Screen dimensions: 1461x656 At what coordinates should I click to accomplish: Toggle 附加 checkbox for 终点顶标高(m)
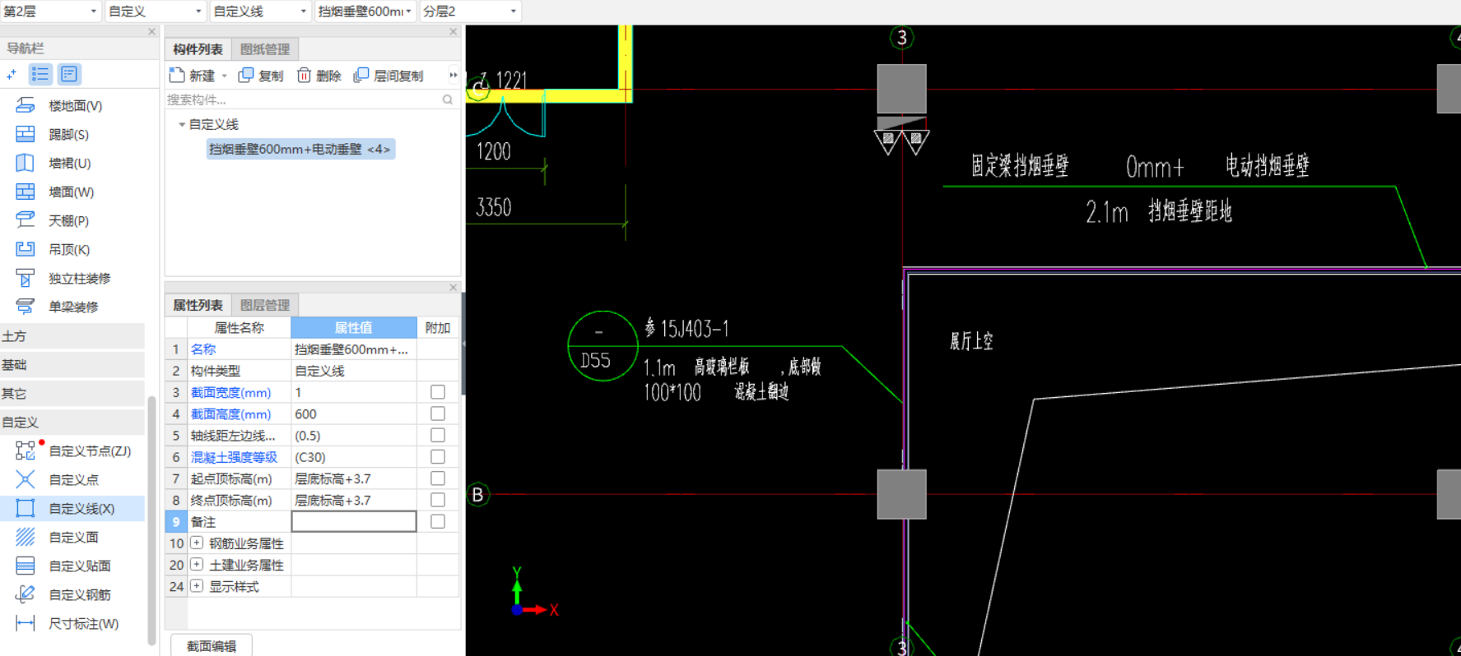tap(438, 500)
